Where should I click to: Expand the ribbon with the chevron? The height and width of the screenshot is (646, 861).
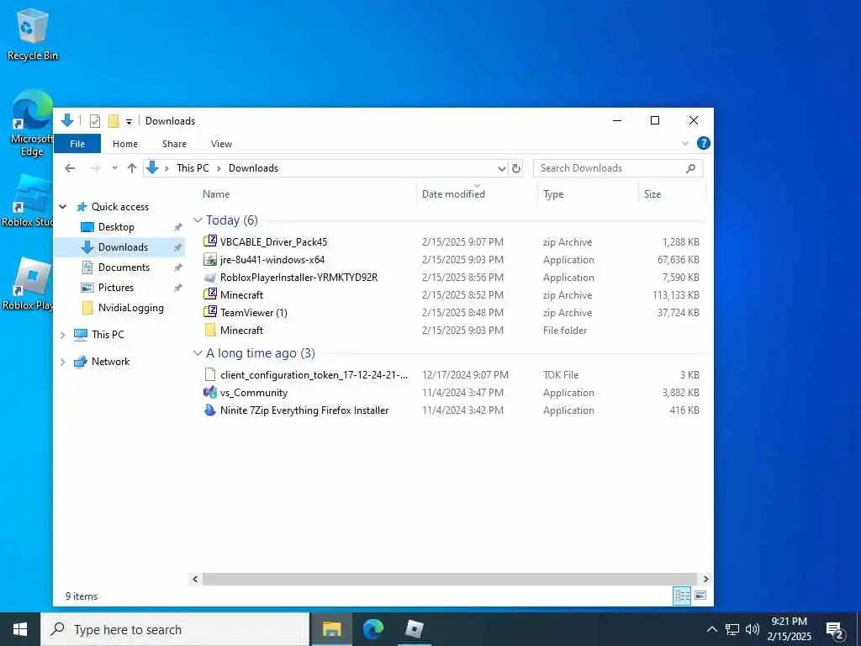pos(684,143)
